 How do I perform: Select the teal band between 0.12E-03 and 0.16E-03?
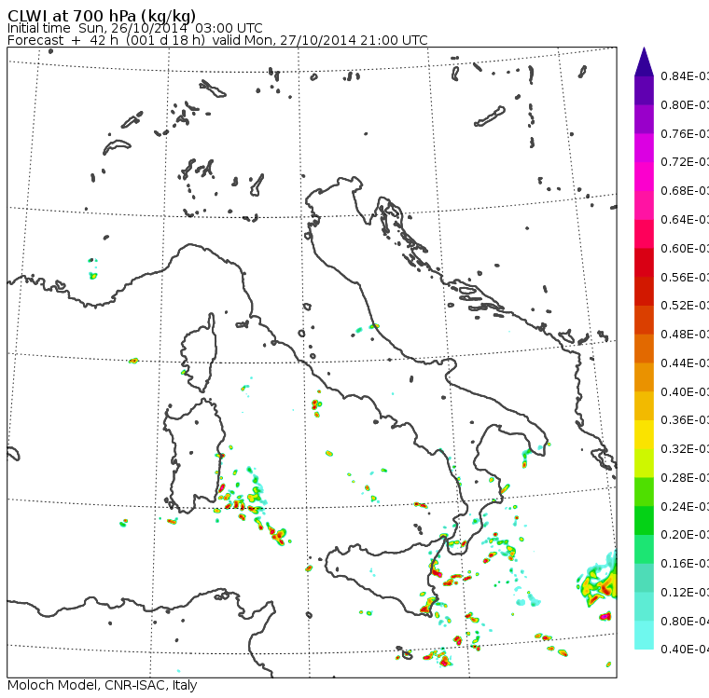pos(644,578)
